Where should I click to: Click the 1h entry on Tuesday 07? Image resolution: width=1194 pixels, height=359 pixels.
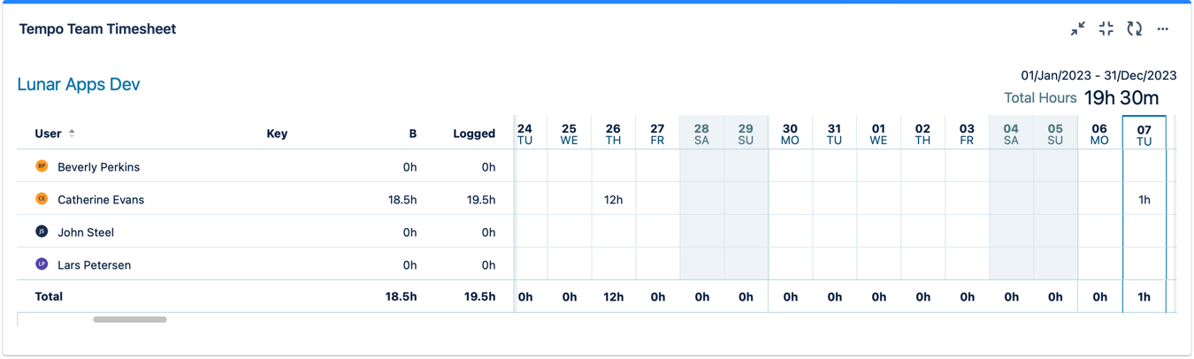click(1144, 200)
